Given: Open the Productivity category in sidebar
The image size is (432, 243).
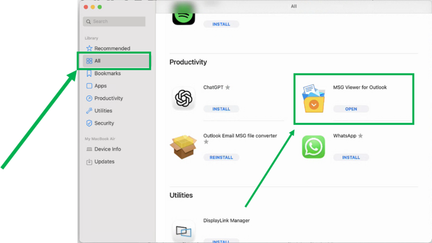Looking at the screenshot, I should click(x=109, y=98).
